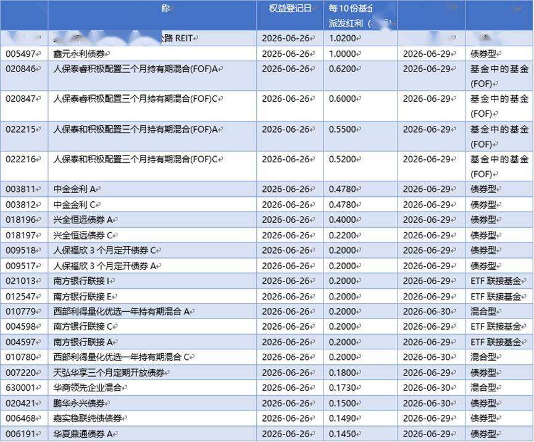Click fund code 020421

[x=21, y=403]
